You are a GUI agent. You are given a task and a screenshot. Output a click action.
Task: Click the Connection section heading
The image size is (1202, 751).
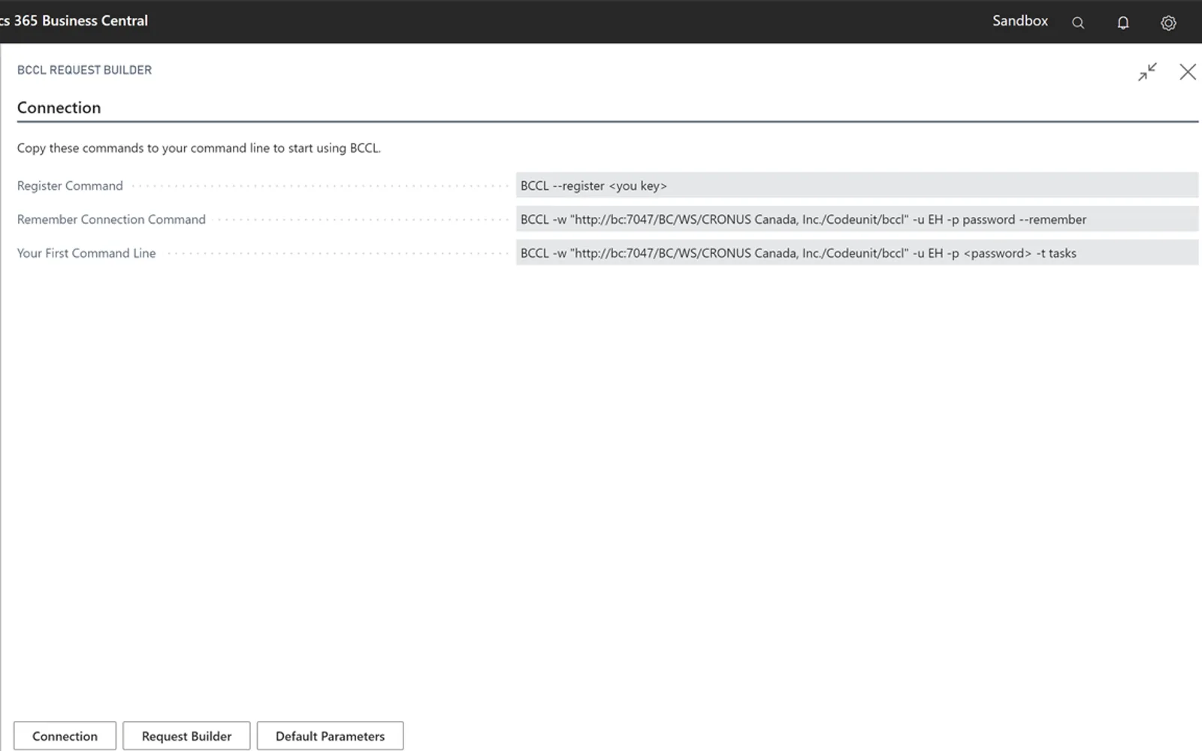click(x=59, y=107)
